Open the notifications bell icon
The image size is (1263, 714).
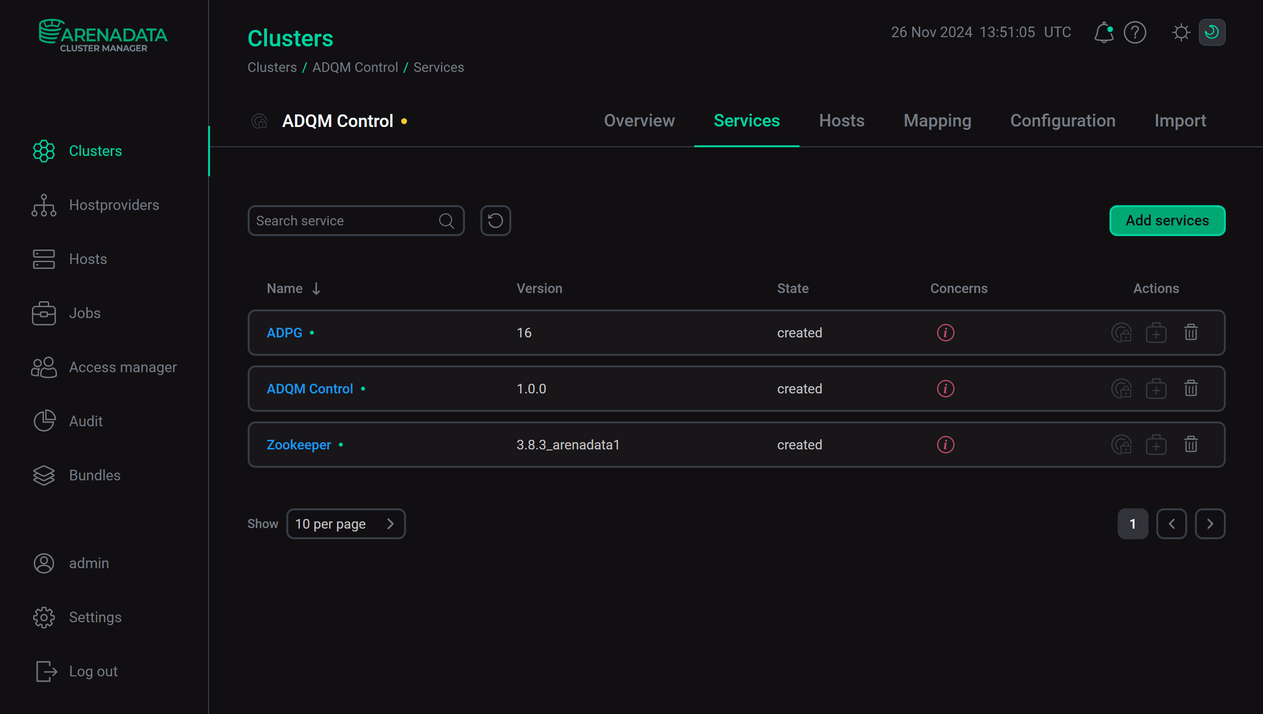point(1103,32)
